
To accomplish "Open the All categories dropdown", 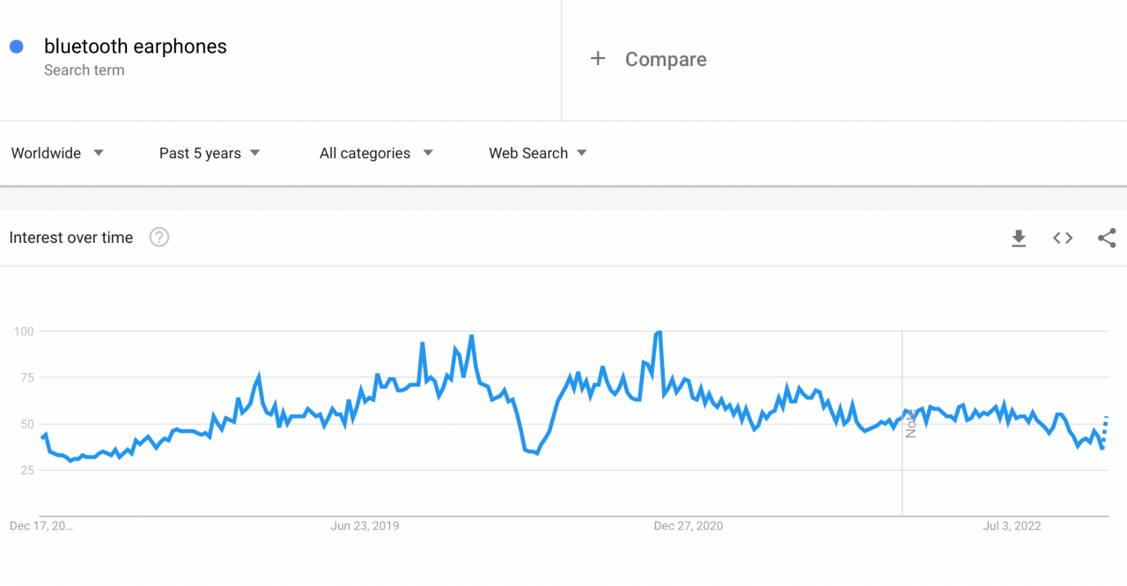I will click(x=365, y=153).
